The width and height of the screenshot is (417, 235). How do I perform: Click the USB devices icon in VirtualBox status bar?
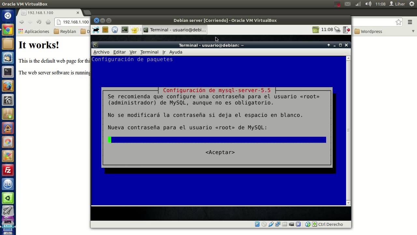(x=271, y=224)
